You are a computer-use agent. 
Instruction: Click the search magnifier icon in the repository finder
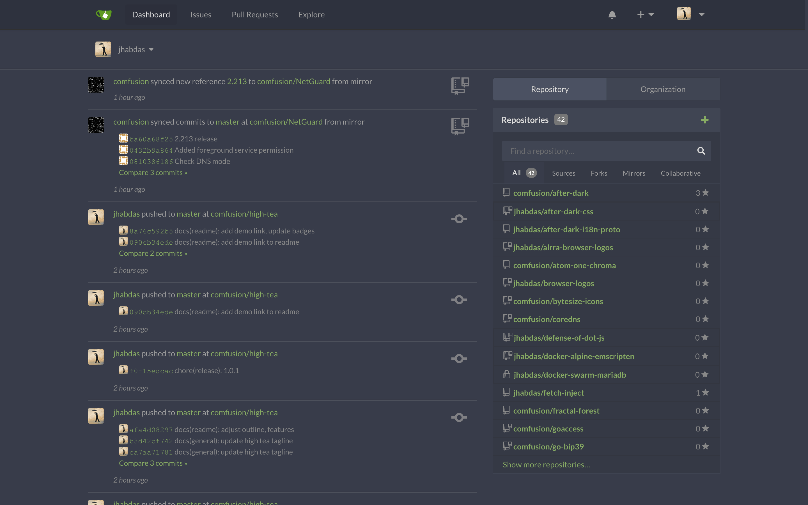coord(701,151)
